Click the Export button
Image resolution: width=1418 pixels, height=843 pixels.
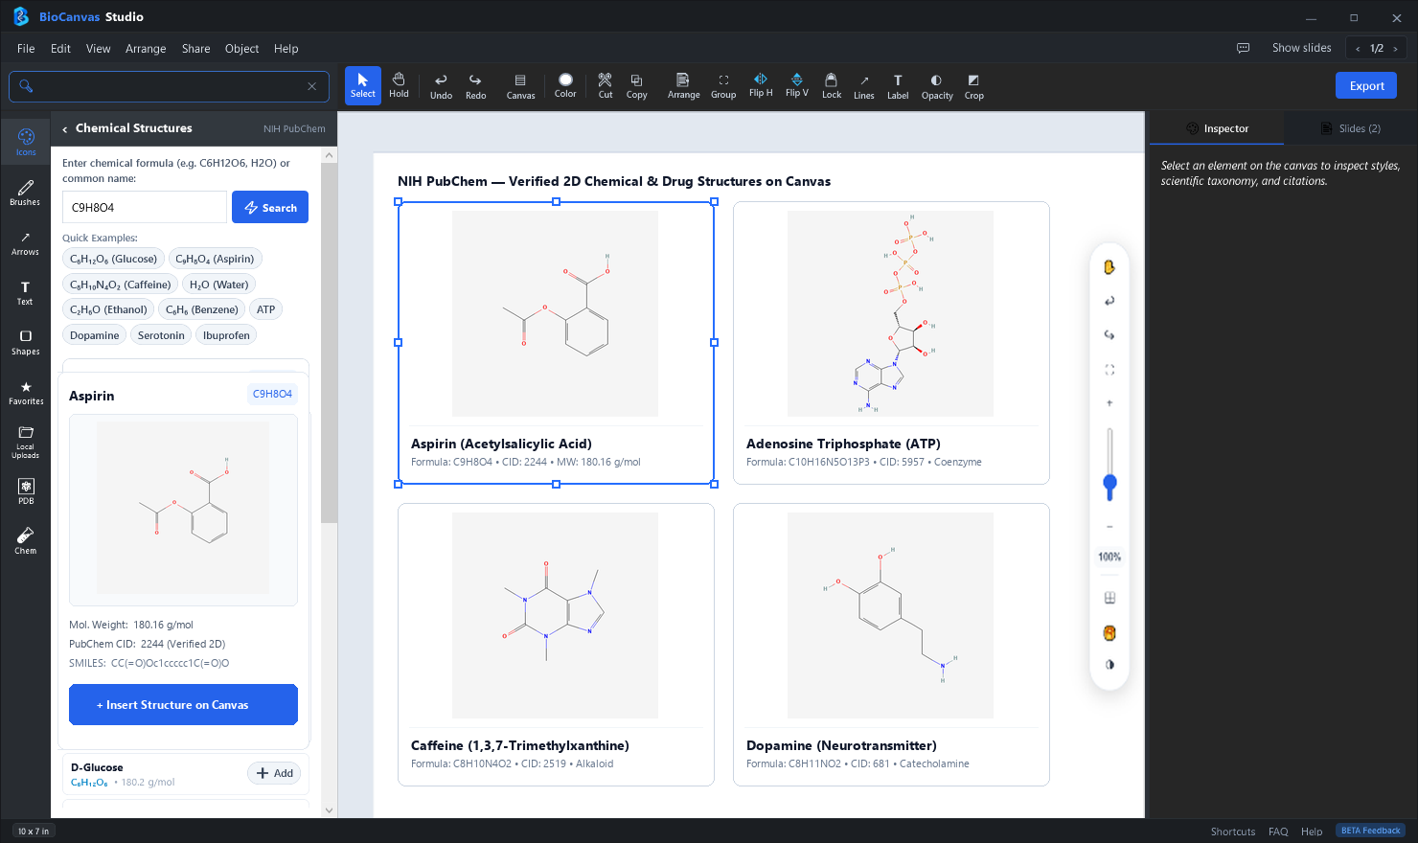pos(1366,85)
